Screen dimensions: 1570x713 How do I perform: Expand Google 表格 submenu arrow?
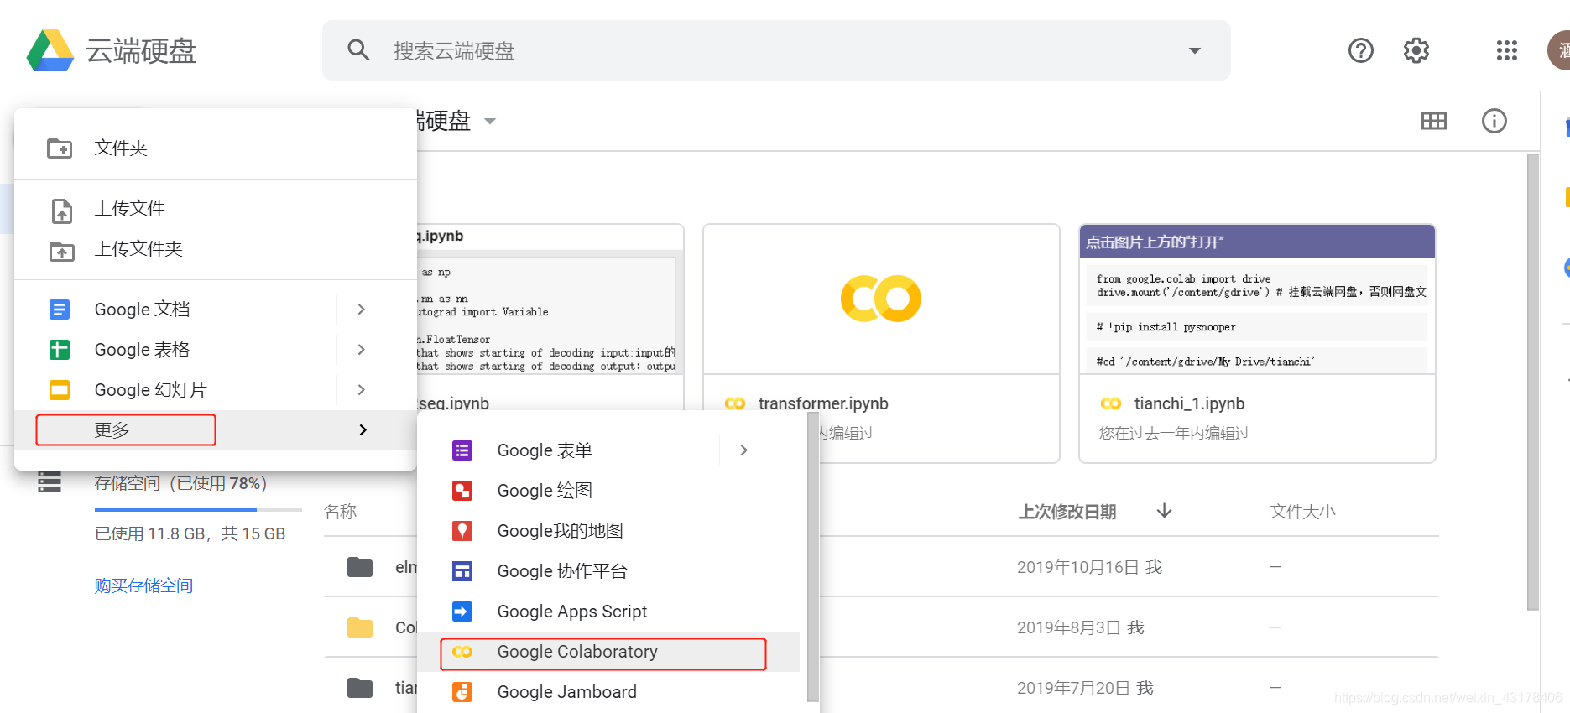(362, 350)
